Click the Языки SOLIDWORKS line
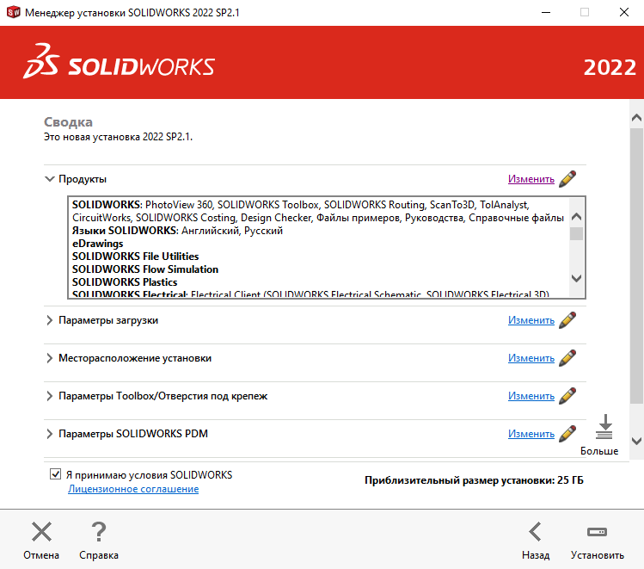 pos(177,231)
